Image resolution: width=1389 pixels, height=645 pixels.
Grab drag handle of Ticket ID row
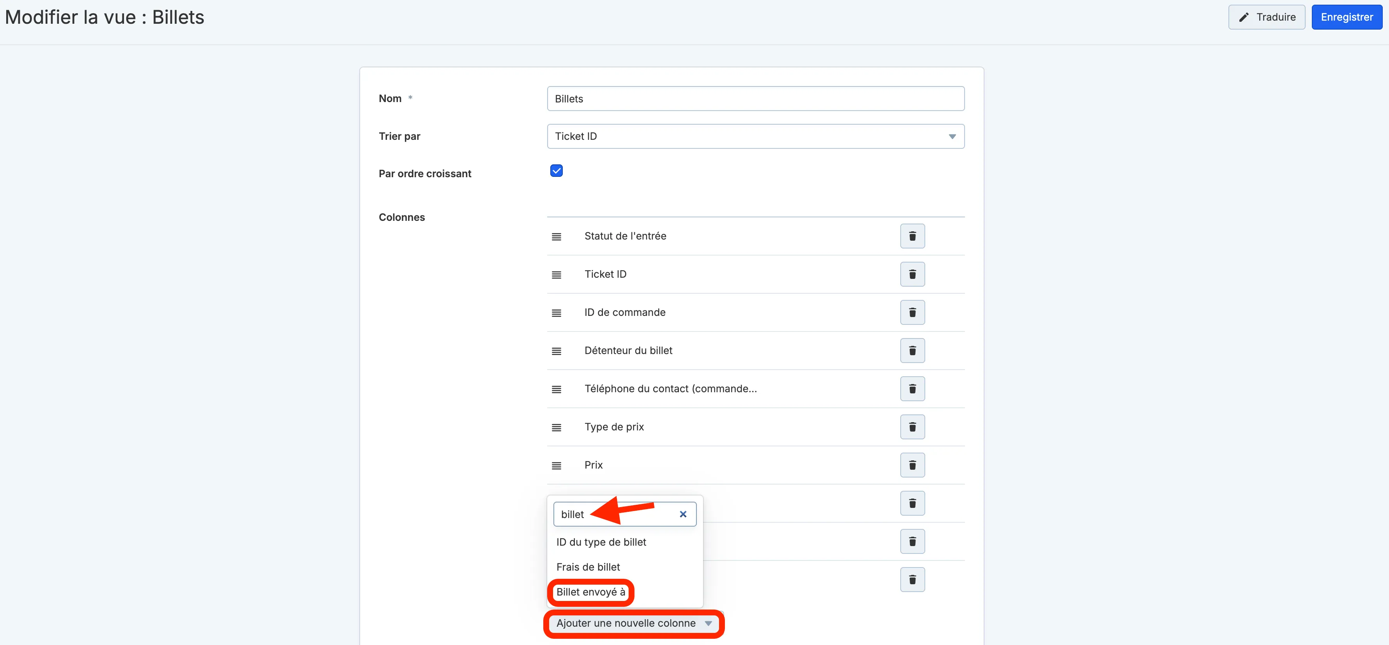(x=557, y=275)
